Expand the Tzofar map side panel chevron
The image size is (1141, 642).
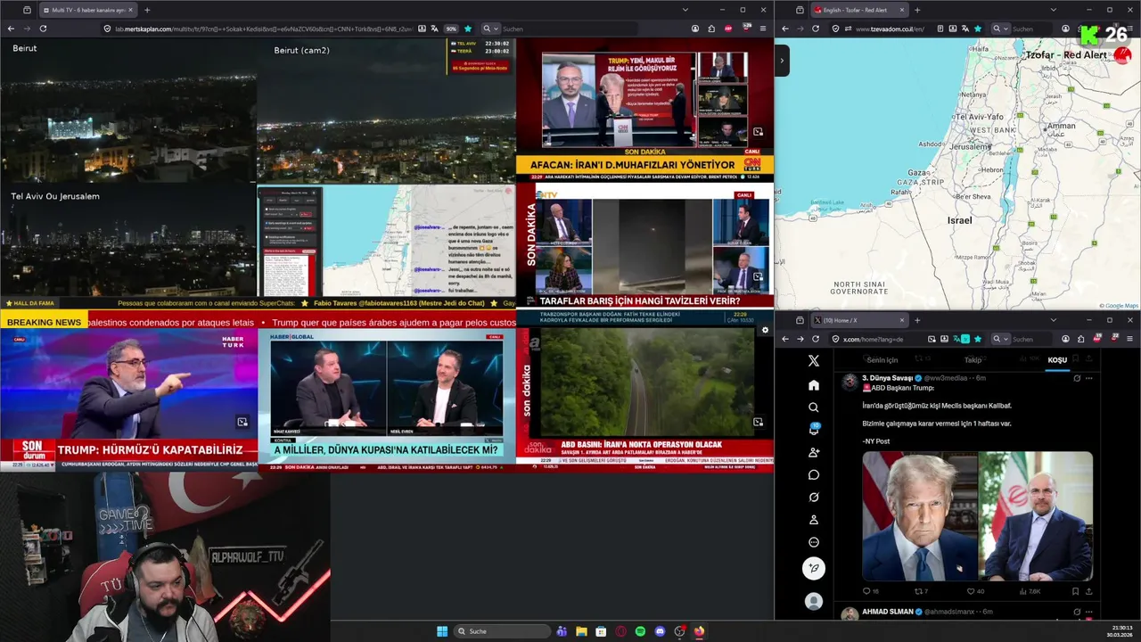[x=782, y=61]
